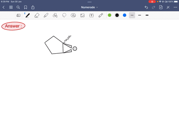
Task: Choose the blue pen color
Action: point(125,15)
